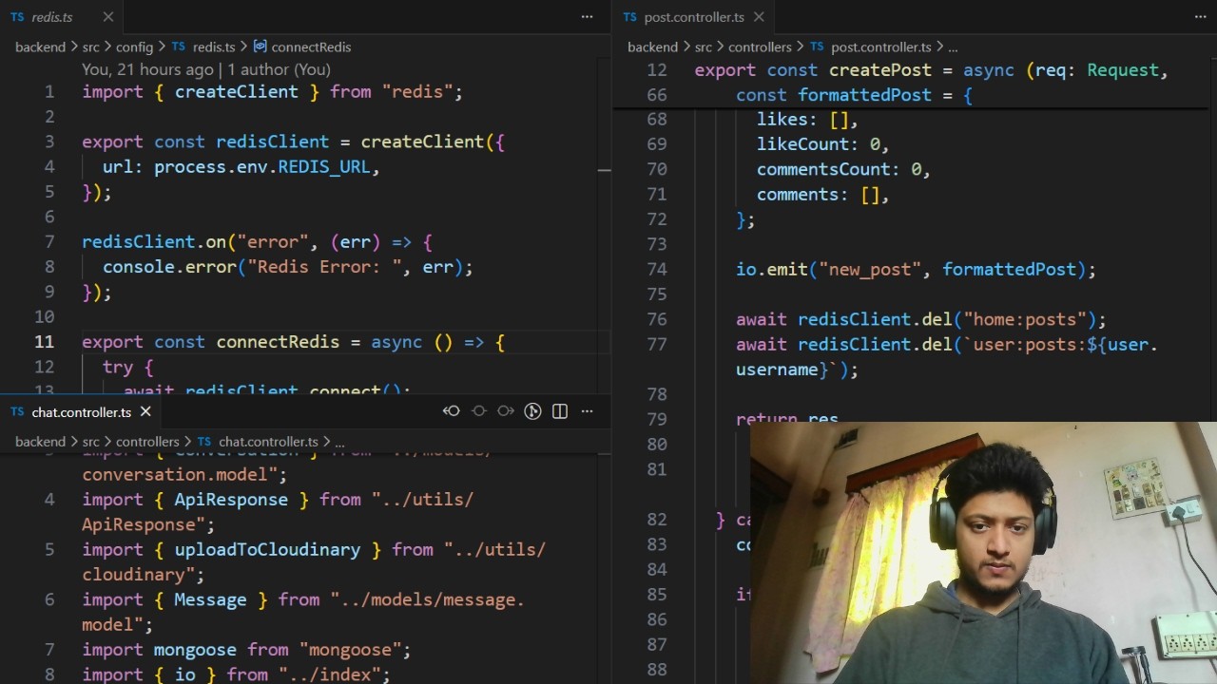Click 'likeCount: 0' line in post.controller.ts
This screenshot has width=1217, height=684.
[822, 144]
